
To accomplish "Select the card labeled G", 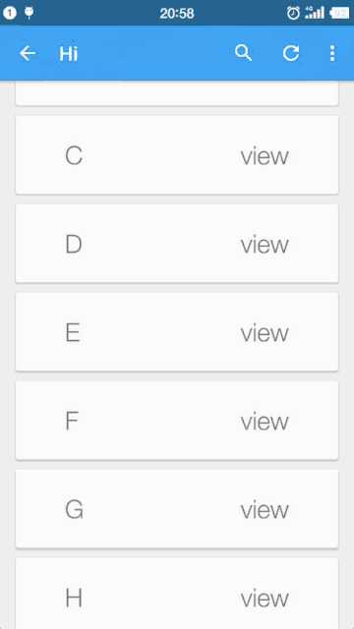I will 177,509.
